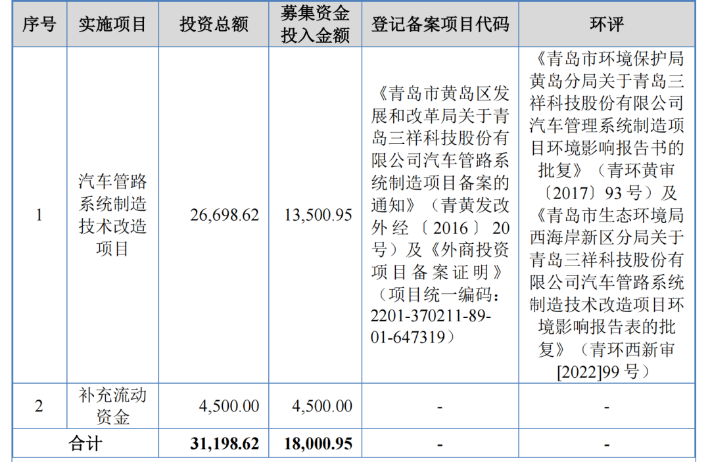Select the serial number 2 cell
The image size is (710, 462).
39,406
